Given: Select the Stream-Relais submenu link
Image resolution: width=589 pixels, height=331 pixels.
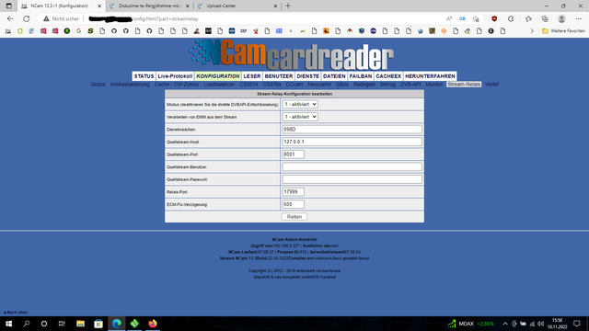Looking at the screenshot, I should pyautogui.click(x=464, y=85).
